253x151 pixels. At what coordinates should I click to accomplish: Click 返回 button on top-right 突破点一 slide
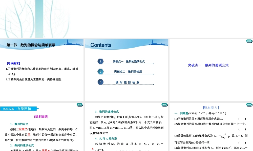[248, 41]
